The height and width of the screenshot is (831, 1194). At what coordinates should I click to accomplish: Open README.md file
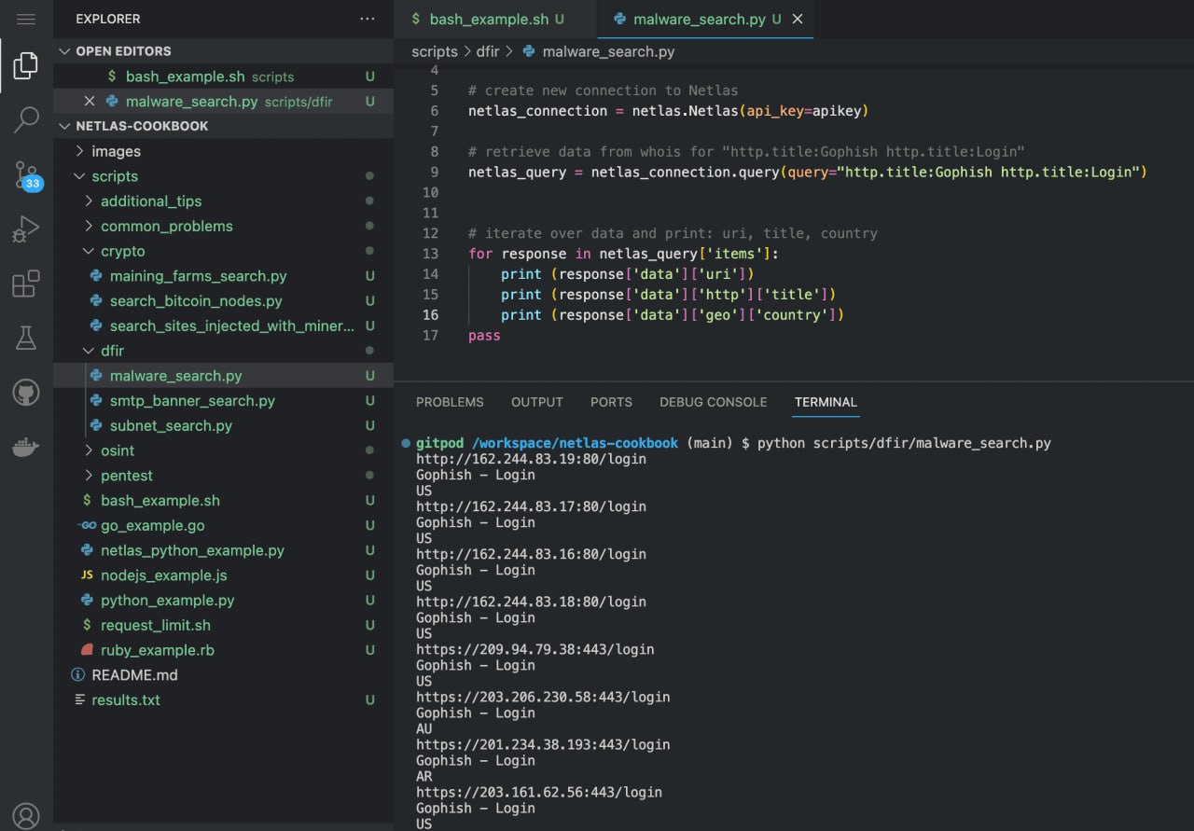pos(223,675)
